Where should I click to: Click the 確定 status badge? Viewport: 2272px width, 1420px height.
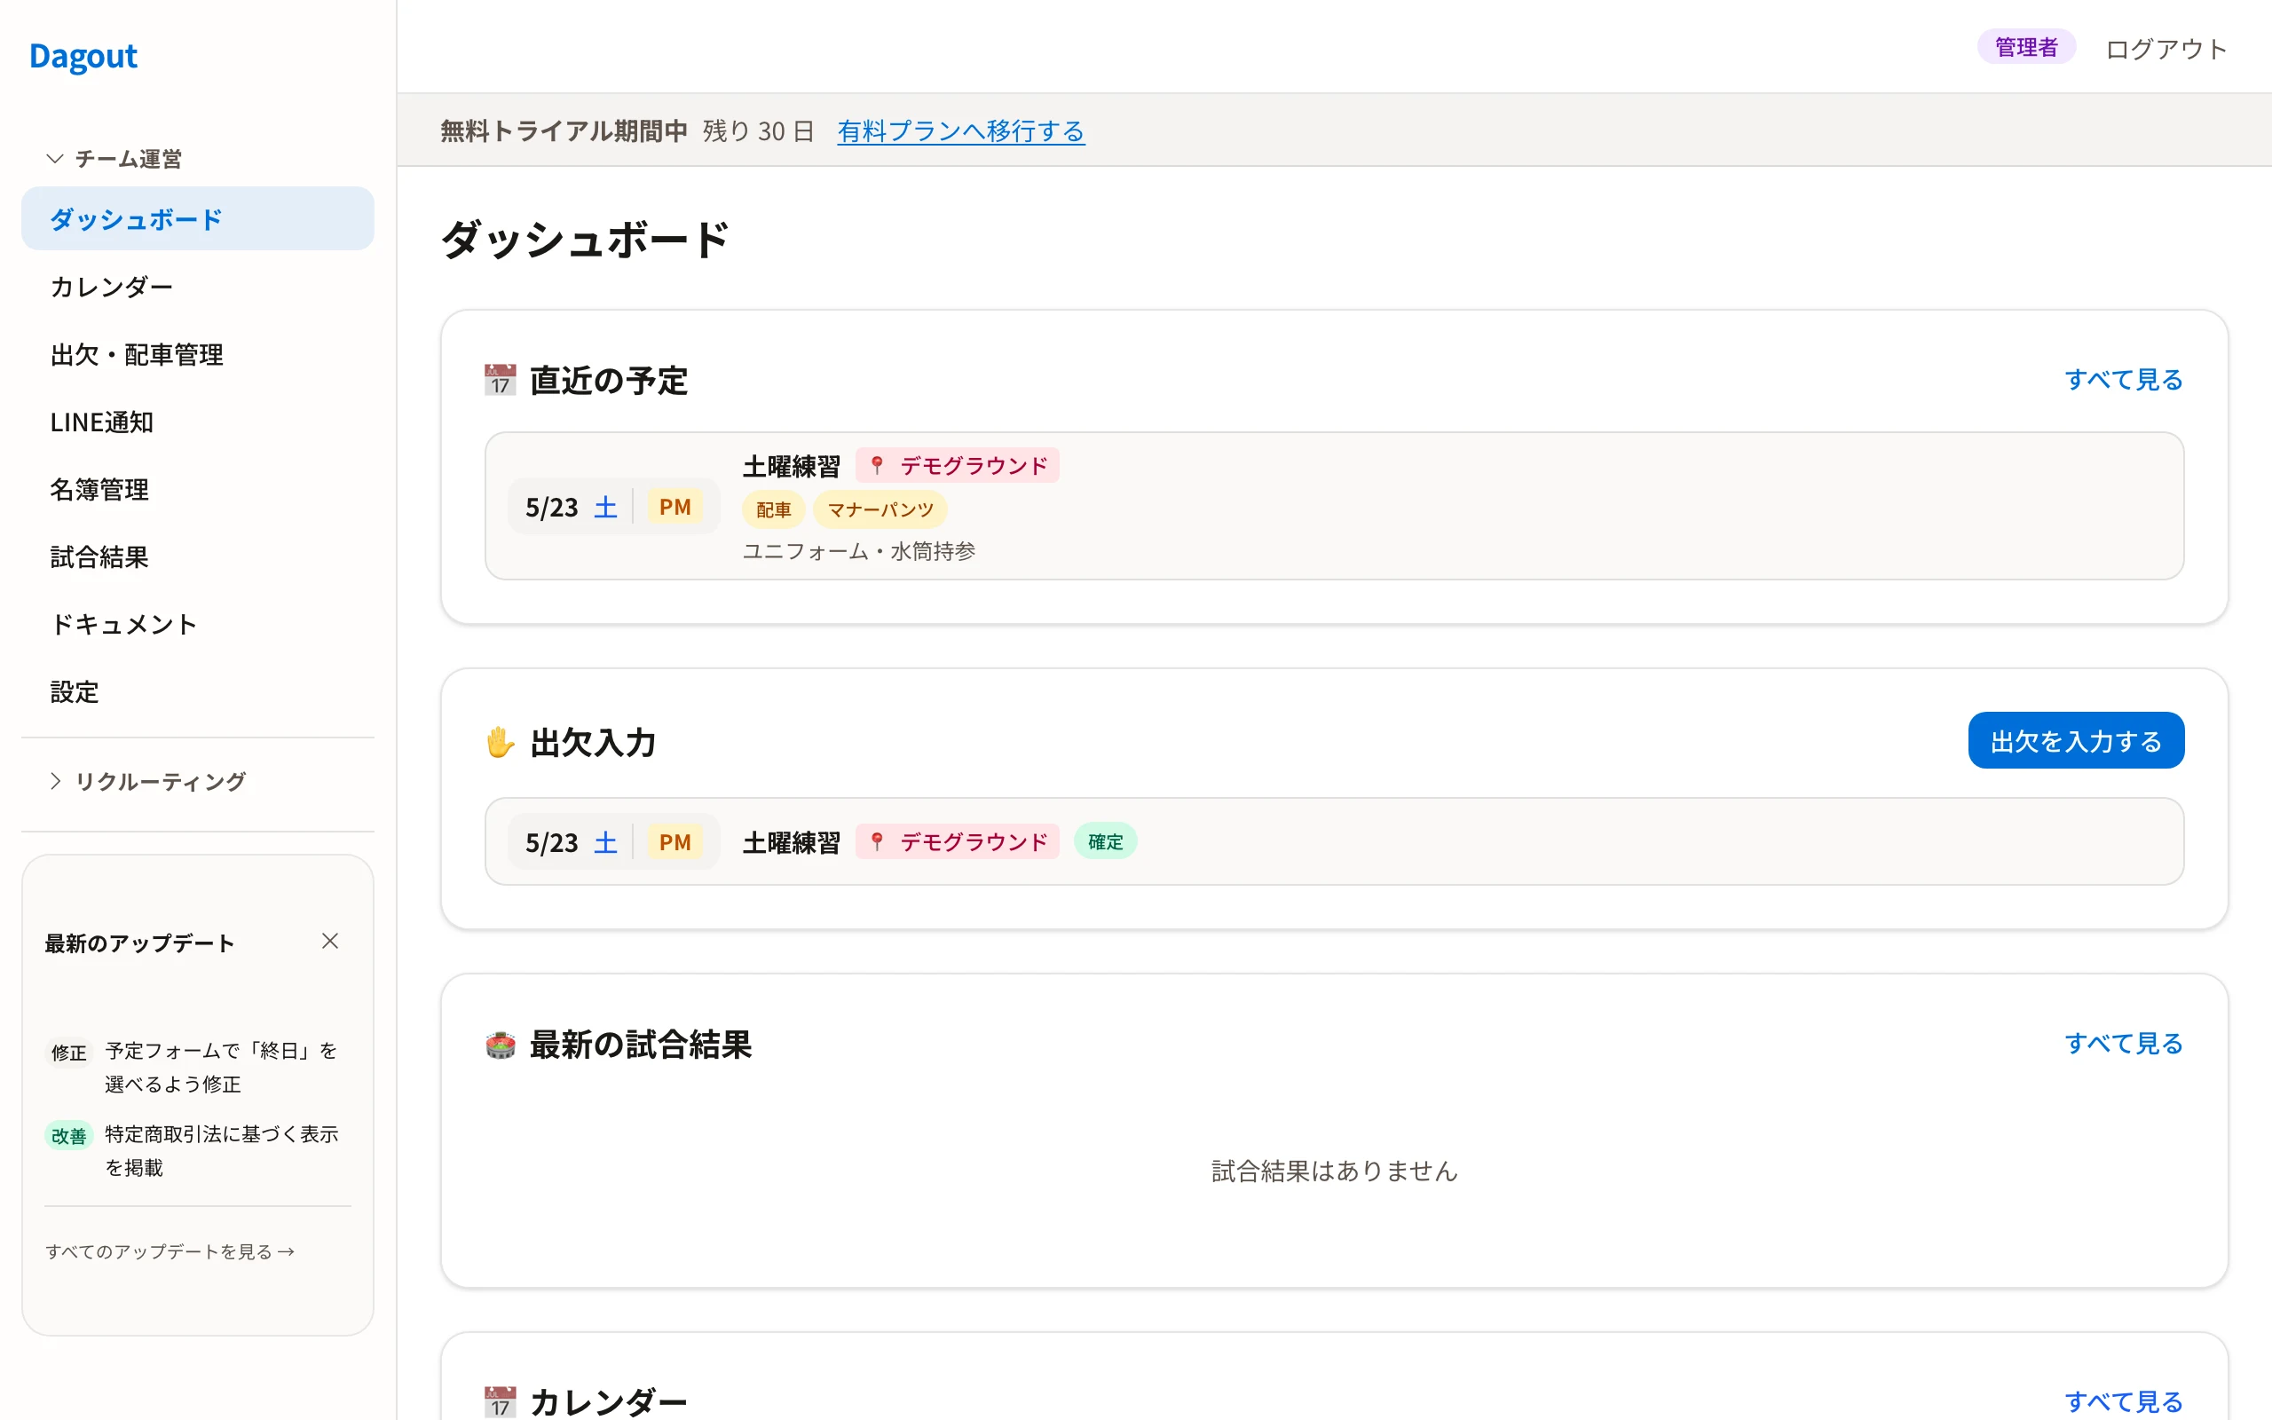coord(1105,841)
